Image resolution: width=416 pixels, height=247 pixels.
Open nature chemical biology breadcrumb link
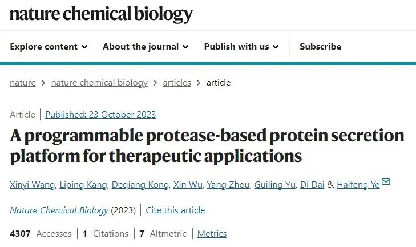[x=99, y=83]
